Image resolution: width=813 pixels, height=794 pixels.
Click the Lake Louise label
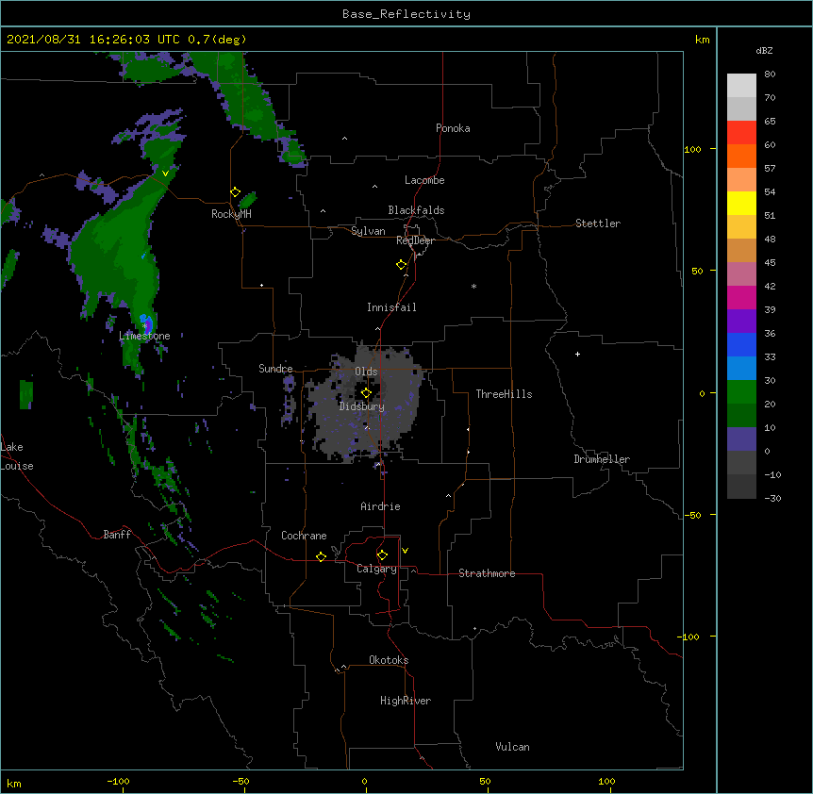tap(17, 456)
